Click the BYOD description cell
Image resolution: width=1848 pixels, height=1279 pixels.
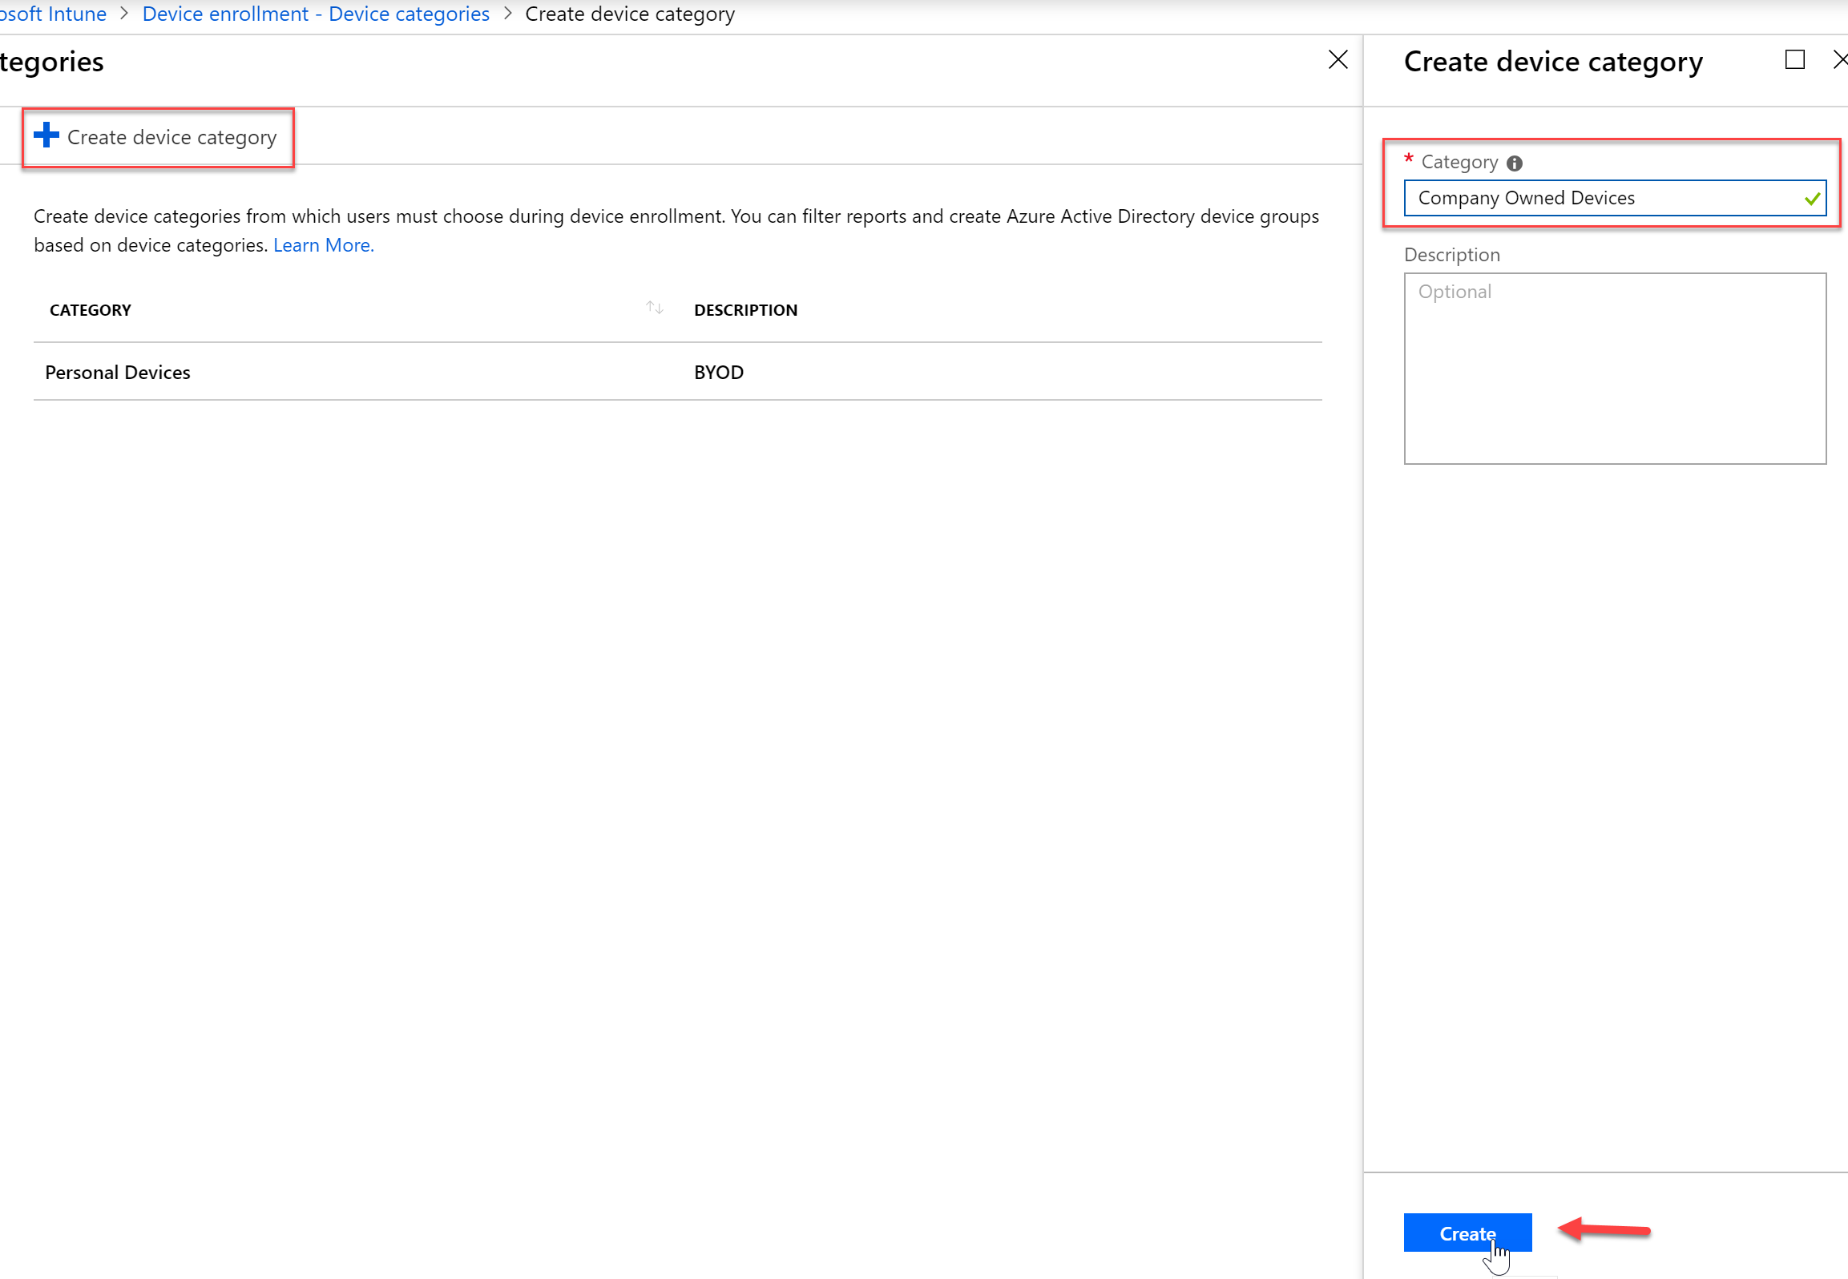click(x=719, y=373)
